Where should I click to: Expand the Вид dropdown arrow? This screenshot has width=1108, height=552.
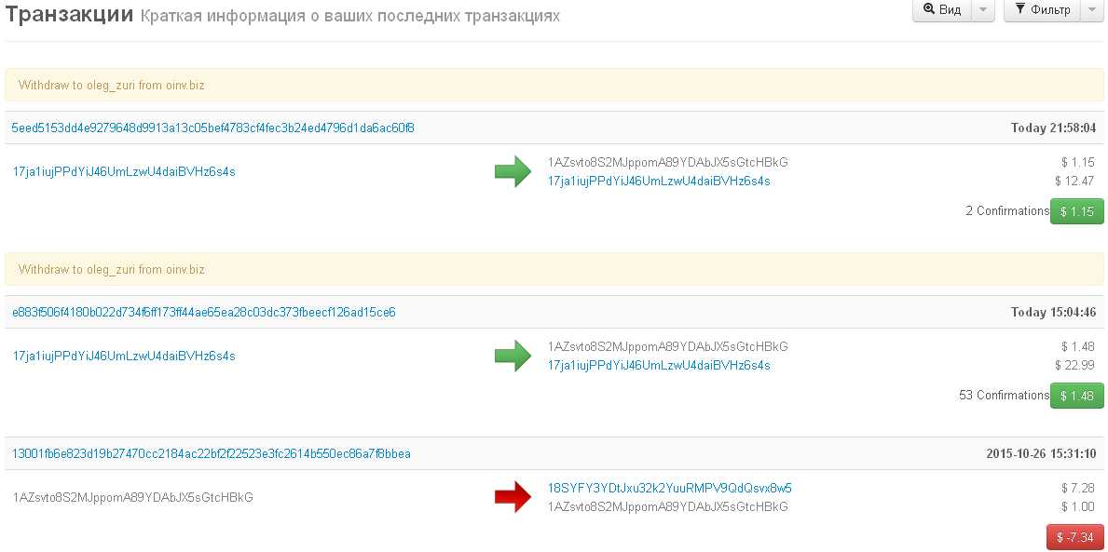[x=983, y=9]
